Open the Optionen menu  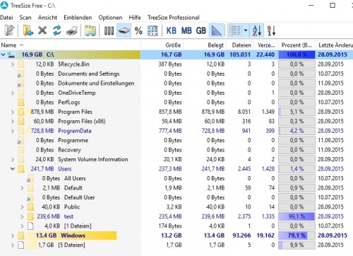click(x=110, y=18)
